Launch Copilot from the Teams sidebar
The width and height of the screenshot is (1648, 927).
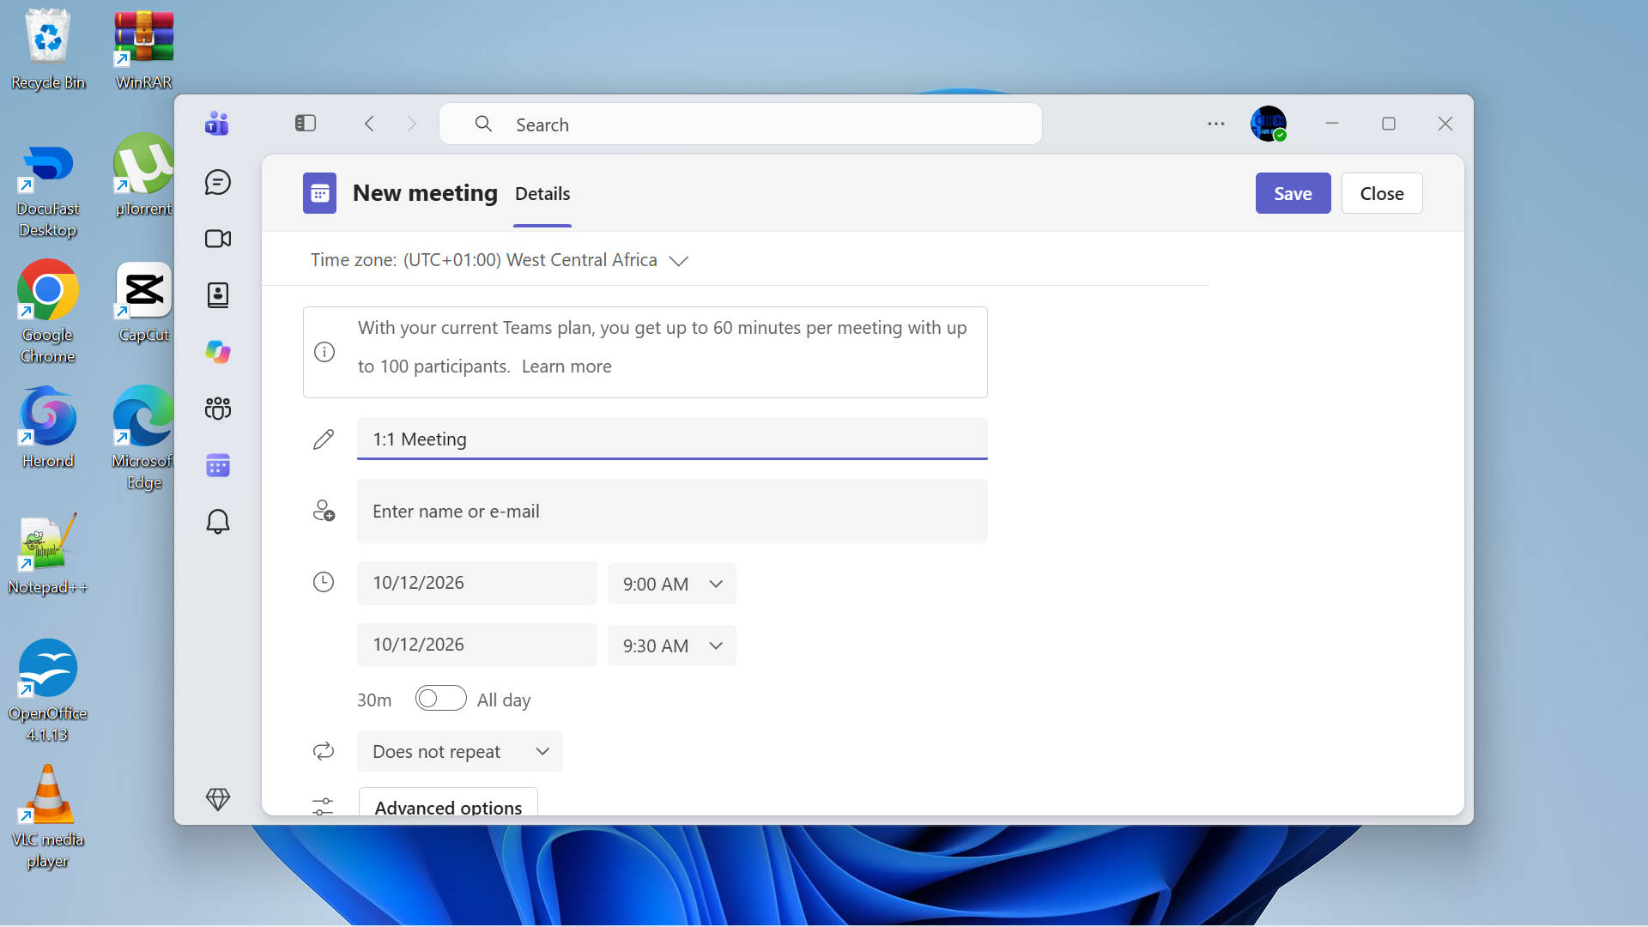[x=218, y=352]
